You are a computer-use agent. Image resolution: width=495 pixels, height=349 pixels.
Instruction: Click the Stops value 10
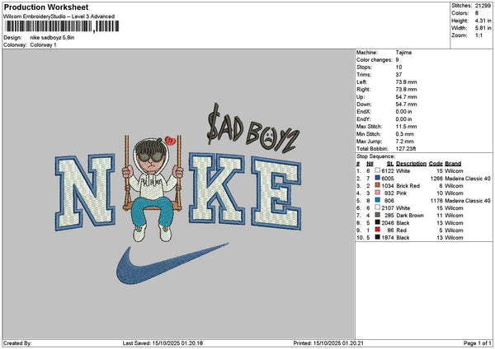[398, 67]
